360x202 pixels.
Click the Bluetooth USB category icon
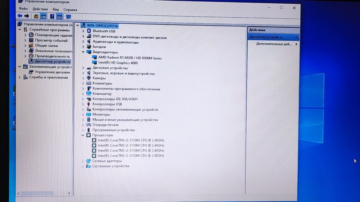click(89, 31)
